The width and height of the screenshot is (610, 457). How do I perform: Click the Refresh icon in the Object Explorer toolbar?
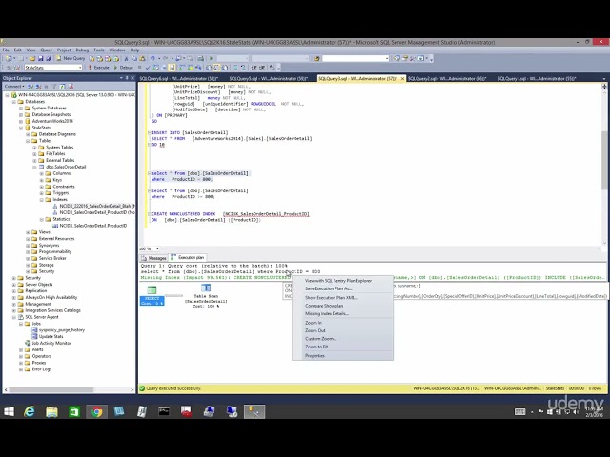coord(62,87)
